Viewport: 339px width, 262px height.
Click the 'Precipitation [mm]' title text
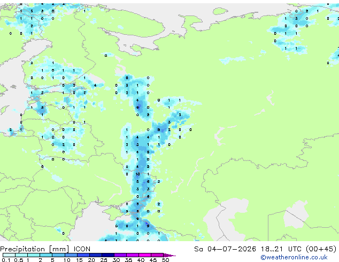coord(35,249)
